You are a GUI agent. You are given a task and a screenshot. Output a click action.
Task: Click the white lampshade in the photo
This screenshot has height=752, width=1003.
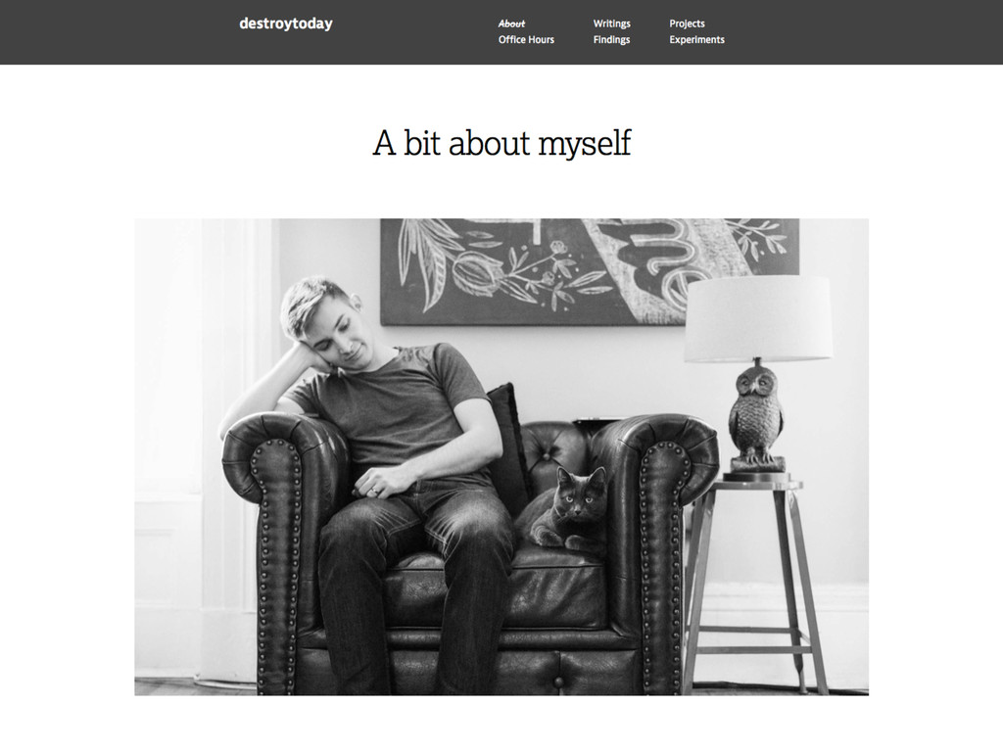757,318
